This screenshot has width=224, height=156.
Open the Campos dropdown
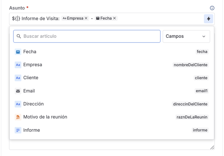186,36
